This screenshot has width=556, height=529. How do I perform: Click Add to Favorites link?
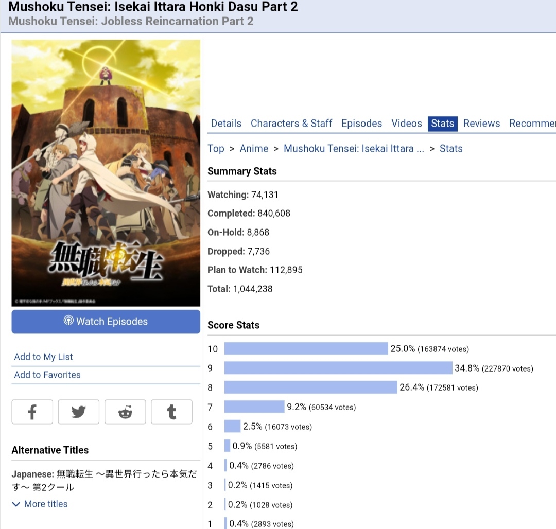tap(47, 375)
